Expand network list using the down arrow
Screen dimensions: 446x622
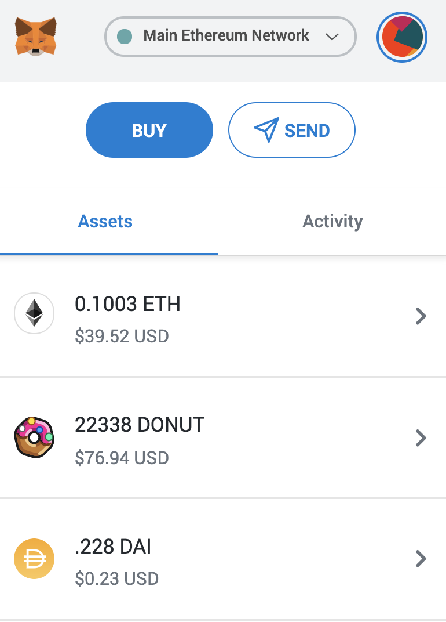point(332,37)
